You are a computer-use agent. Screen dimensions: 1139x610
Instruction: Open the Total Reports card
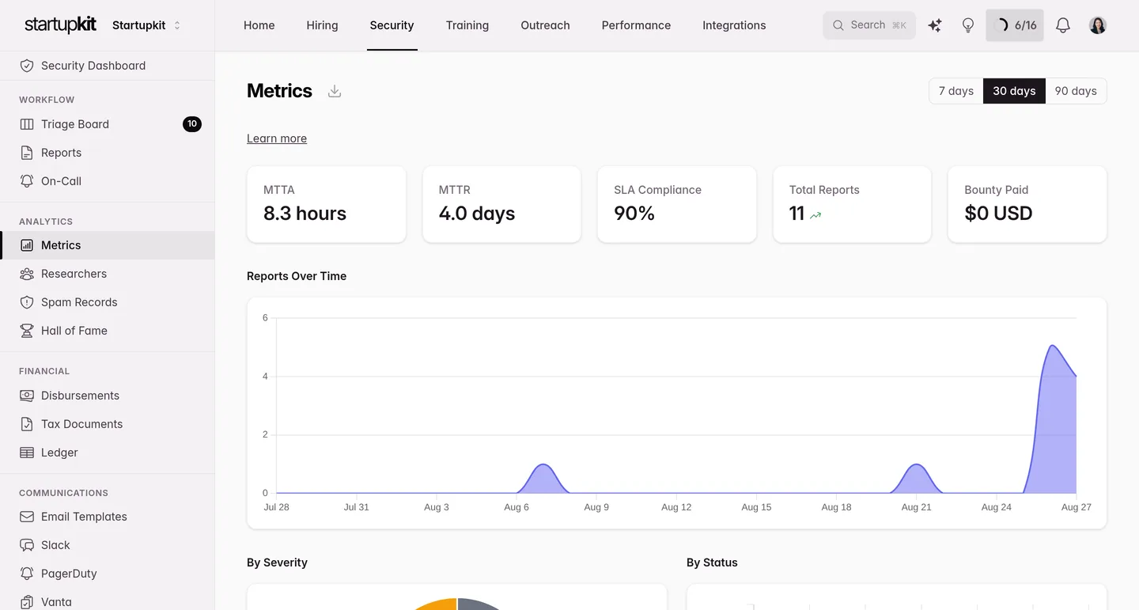point(852,204)
